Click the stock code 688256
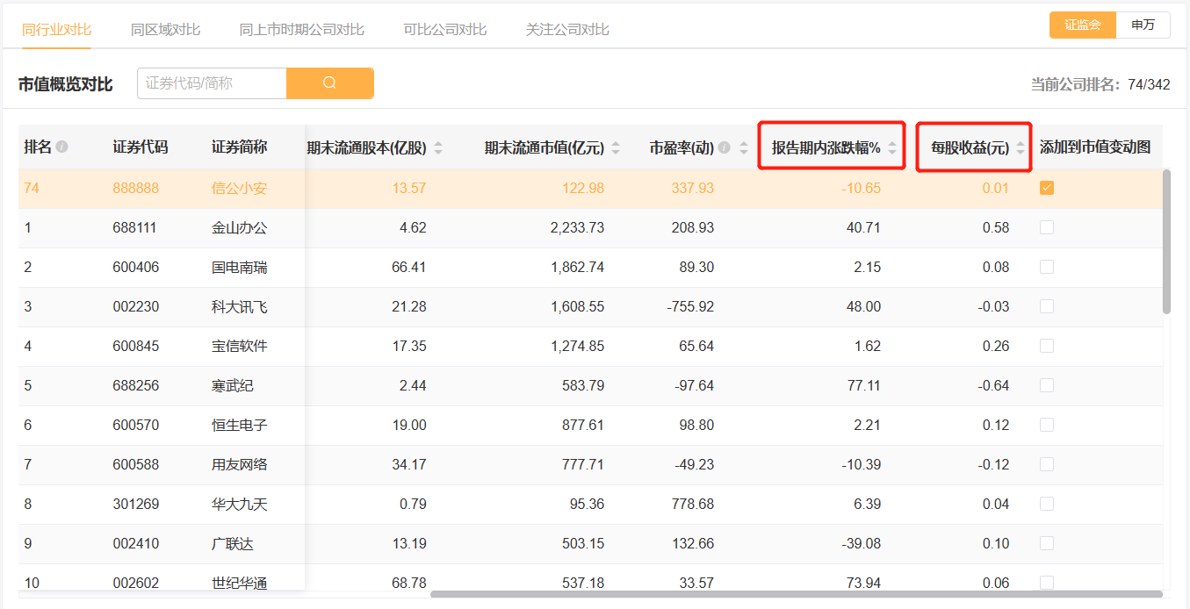 tap(136, 385)
